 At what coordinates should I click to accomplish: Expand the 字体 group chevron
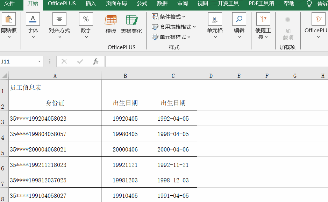[x=33, y=37]
